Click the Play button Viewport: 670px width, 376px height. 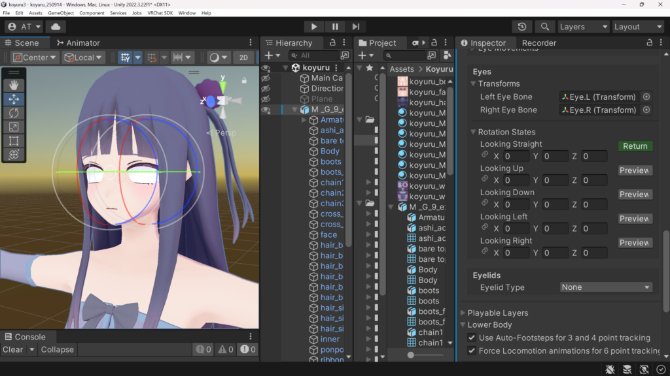tap(314, 27)
